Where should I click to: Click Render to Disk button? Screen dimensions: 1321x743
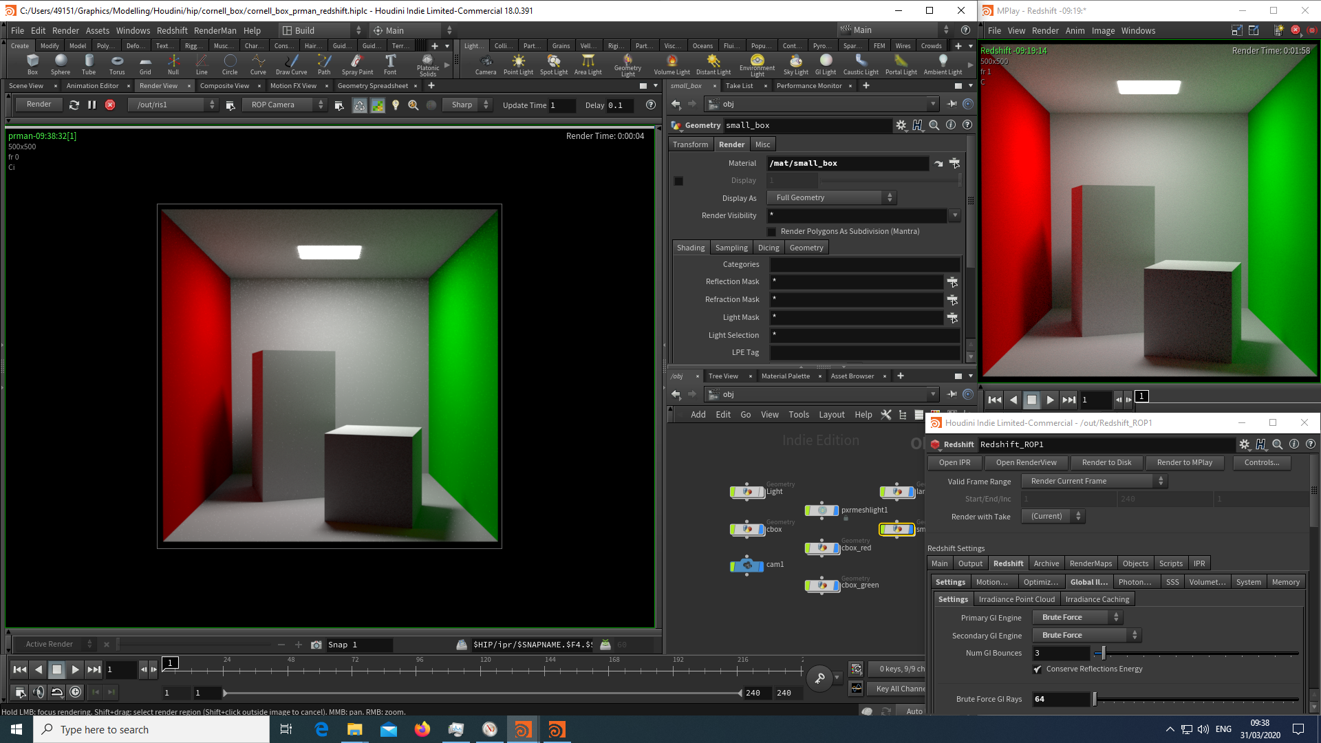(1106, 463)
